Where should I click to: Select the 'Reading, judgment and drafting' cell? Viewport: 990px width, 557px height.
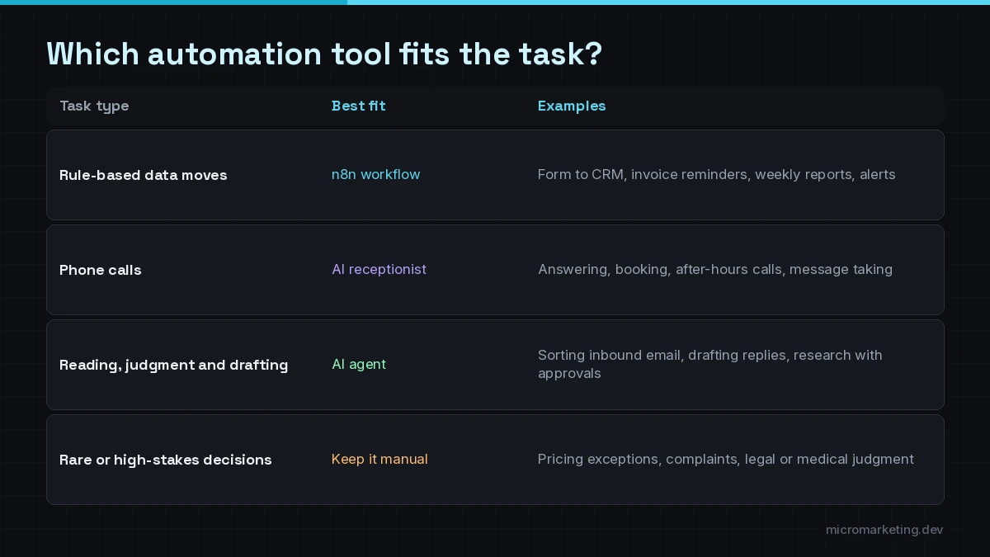click(x=174, y=365)
